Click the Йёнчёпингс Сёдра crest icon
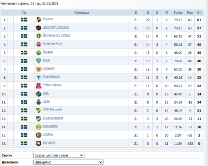The height and width of the screenshot is (166, 208). pos(39,36)
